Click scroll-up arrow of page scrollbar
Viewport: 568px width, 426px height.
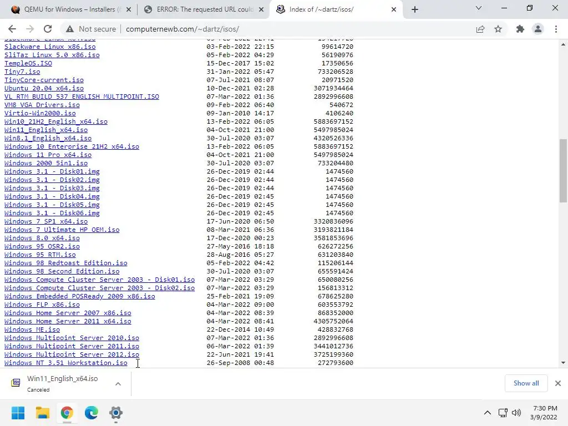(x=563, y=44)
